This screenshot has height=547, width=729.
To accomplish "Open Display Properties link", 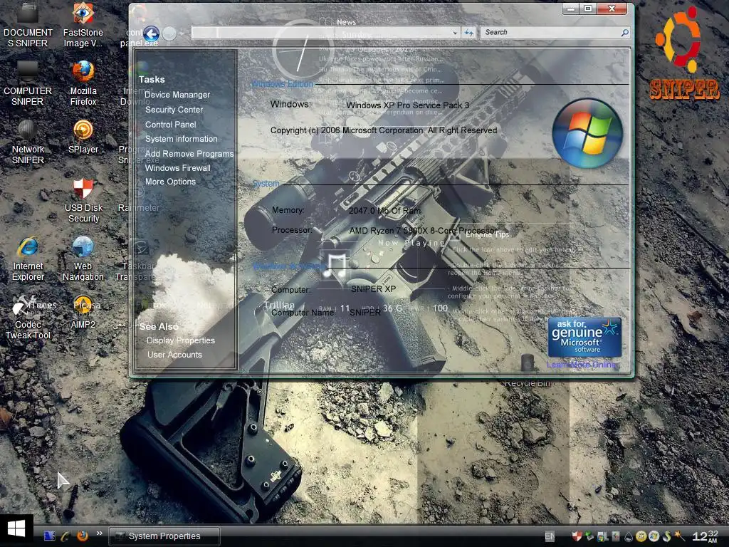I will click(180, 340).
